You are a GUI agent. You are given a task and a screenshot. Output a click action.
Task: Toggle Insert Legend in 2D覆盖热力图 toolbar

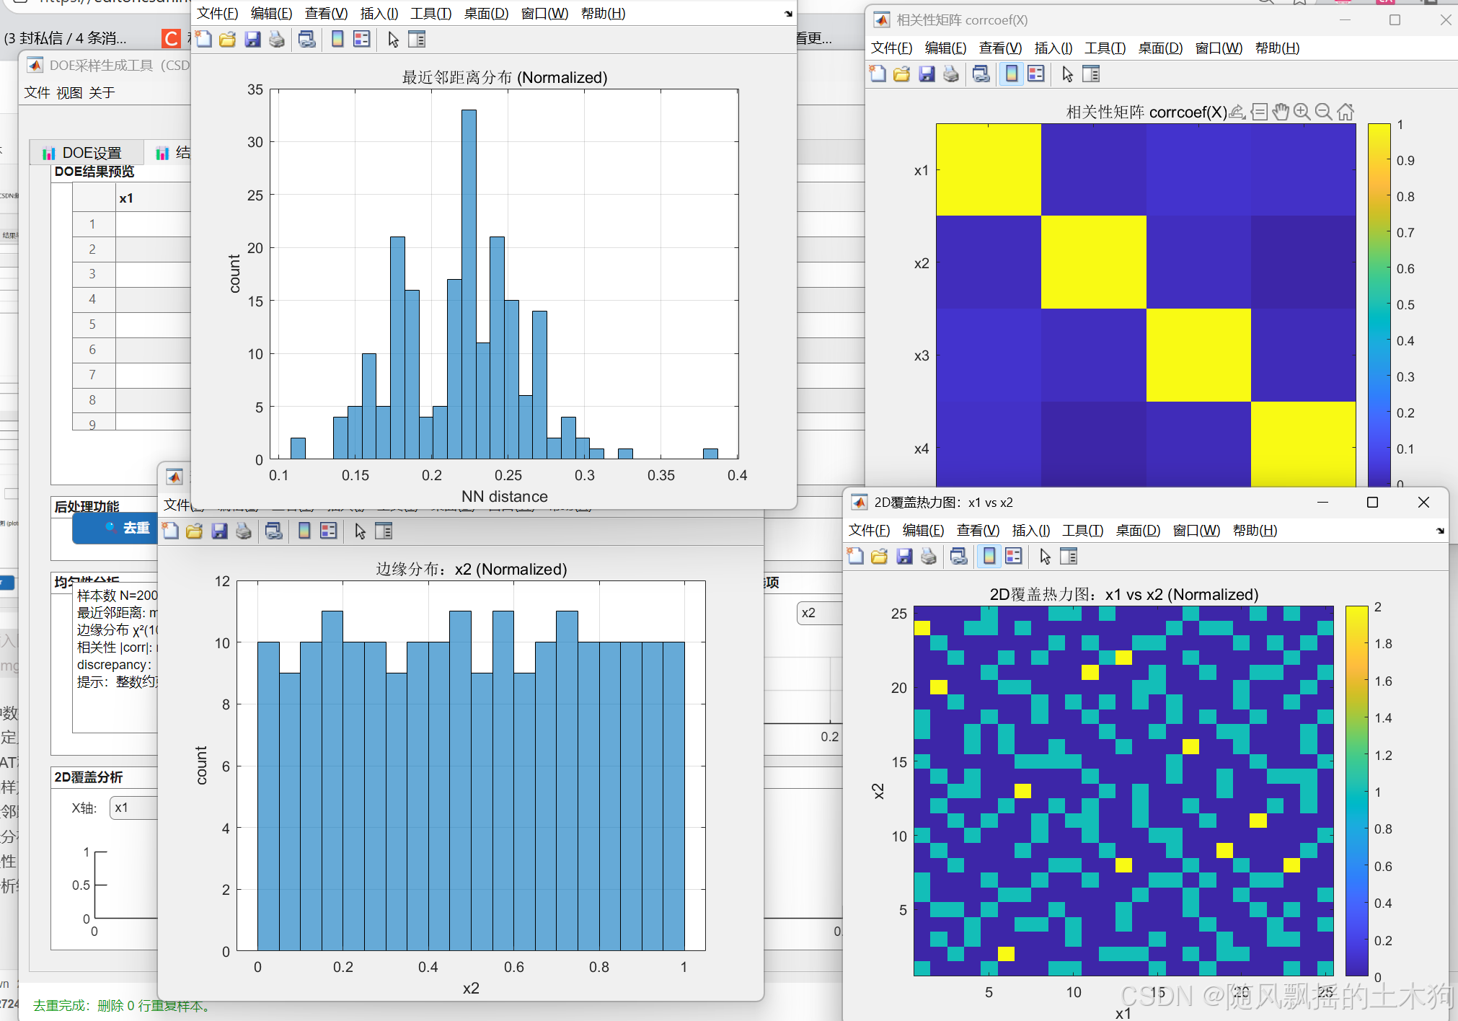click(1014, 557)
